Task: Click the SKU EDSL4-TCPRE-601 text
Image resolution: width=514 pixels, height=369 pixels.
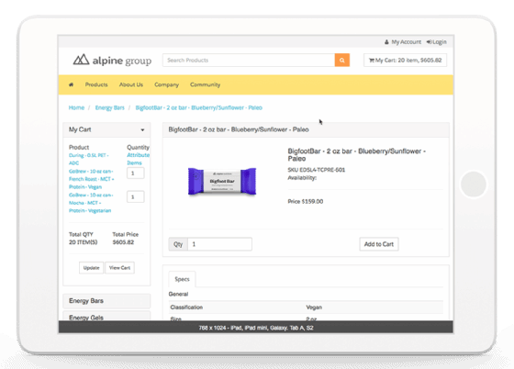Action: pos(317,170)
